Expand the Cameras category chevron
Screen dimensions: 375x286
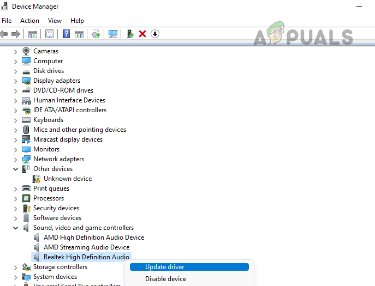coord(15,52)
